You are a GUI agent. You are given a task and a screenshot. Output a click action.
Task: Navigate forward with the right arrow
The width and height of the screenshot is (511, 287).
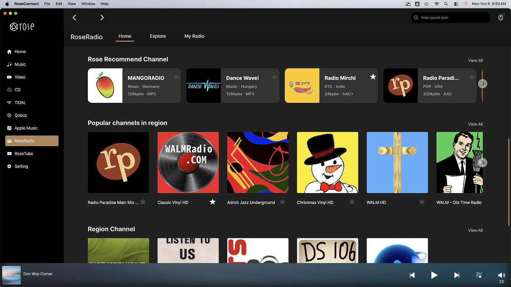pos(102,17)
